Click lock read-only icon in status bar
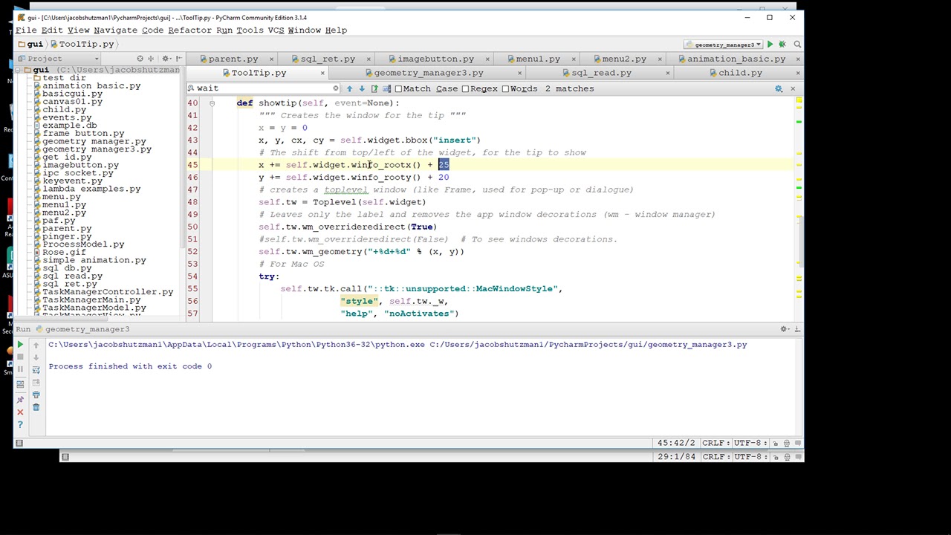951x535 pixels. tap(776, 444)
